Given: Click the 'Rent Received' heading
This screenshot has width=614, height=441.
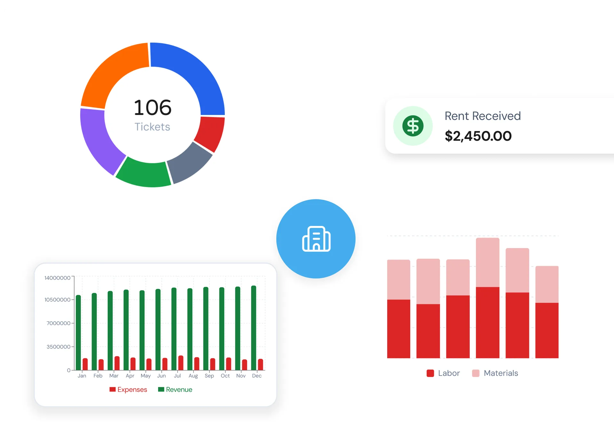Looking at the screenshot, I should tap(483, 116).
